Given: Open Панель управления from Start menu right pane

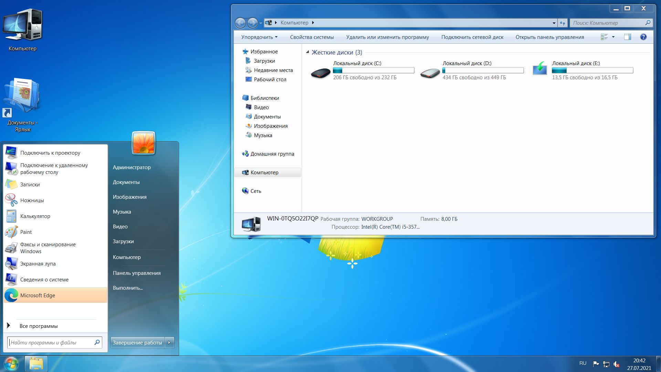Looking at the screenshot, I should [x=137, y=273].
